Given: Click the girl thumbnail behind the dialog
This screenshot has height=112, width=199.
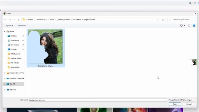Looking at the screenshot, I should click(194, 62).
